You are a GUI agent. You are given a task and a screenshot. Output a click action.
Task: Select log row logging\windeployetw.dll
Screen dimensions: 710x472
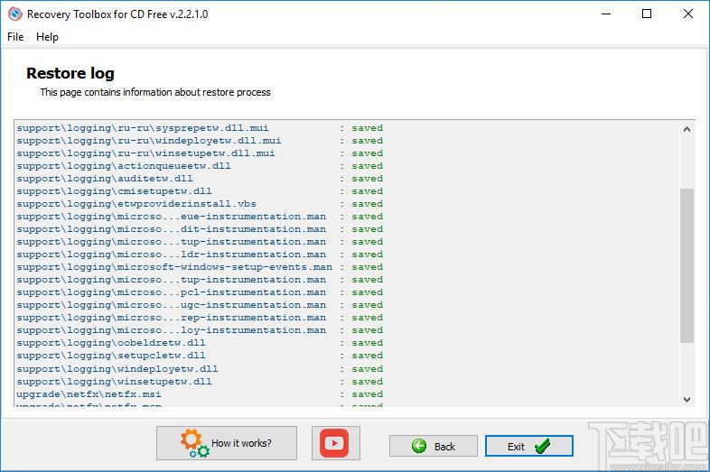(x=200, y=369)
